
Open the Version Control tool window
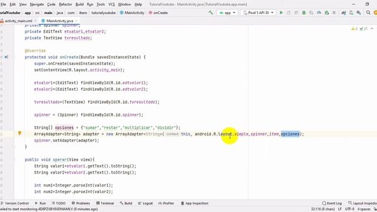click(x=14, y=203)
